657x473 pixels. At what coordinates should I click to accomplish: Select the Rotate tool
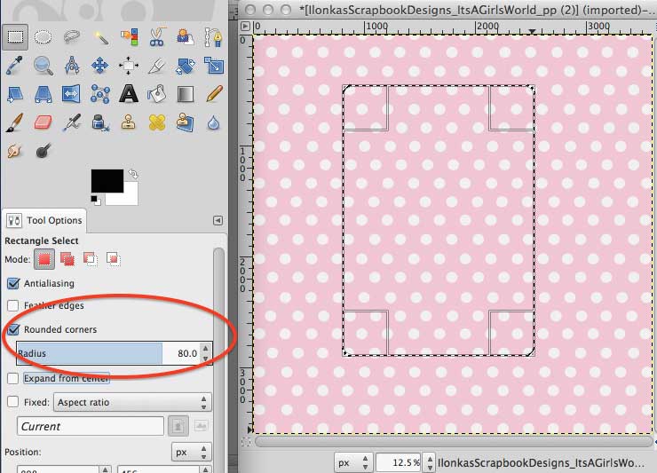click(x=186, y=66)
